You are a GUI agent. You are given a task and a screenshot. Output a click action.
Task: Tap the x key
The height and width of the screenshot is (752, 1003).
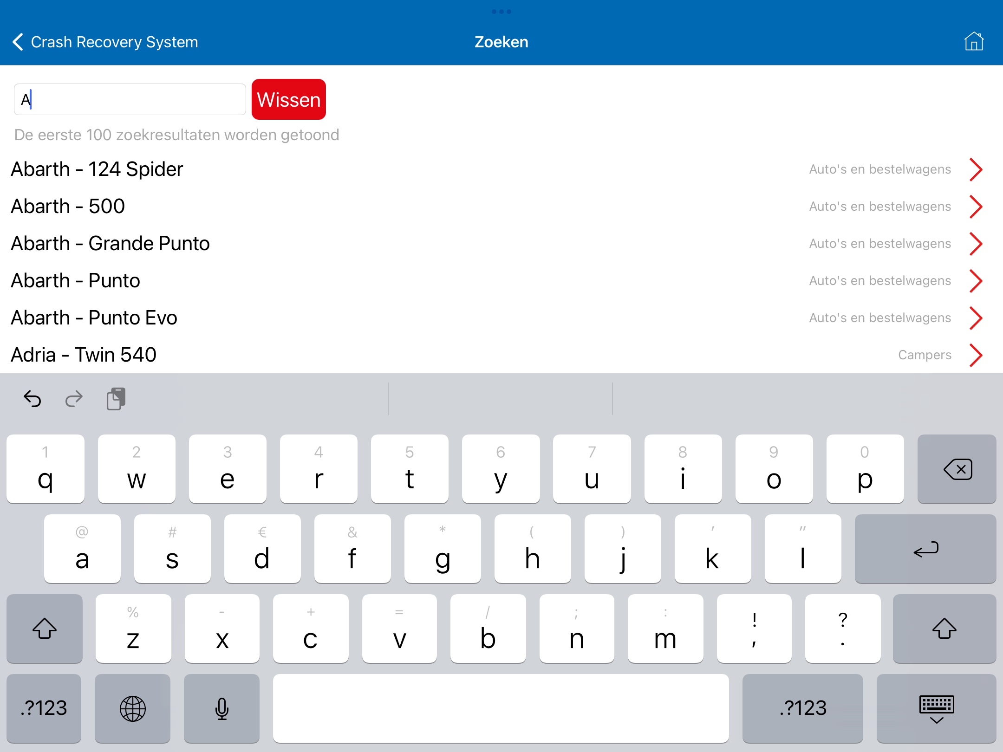pyautogui.click(x=222, y=629)
